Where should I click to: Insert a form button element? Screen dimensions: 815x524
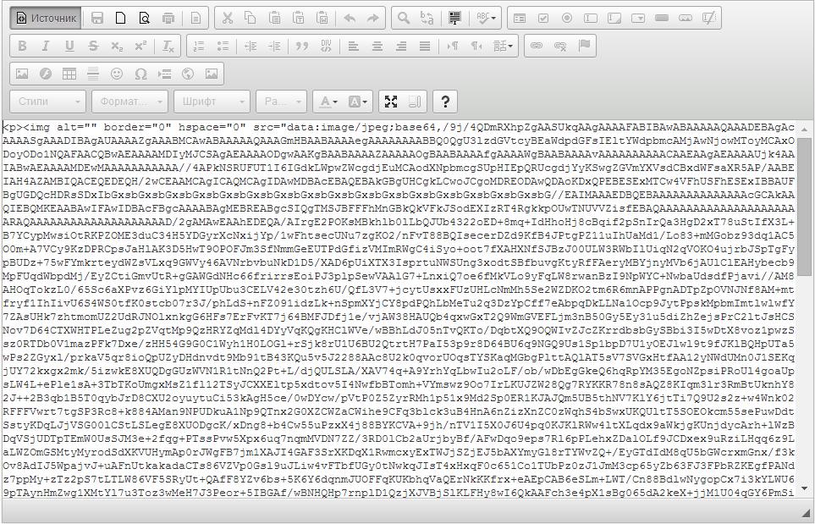662,18
